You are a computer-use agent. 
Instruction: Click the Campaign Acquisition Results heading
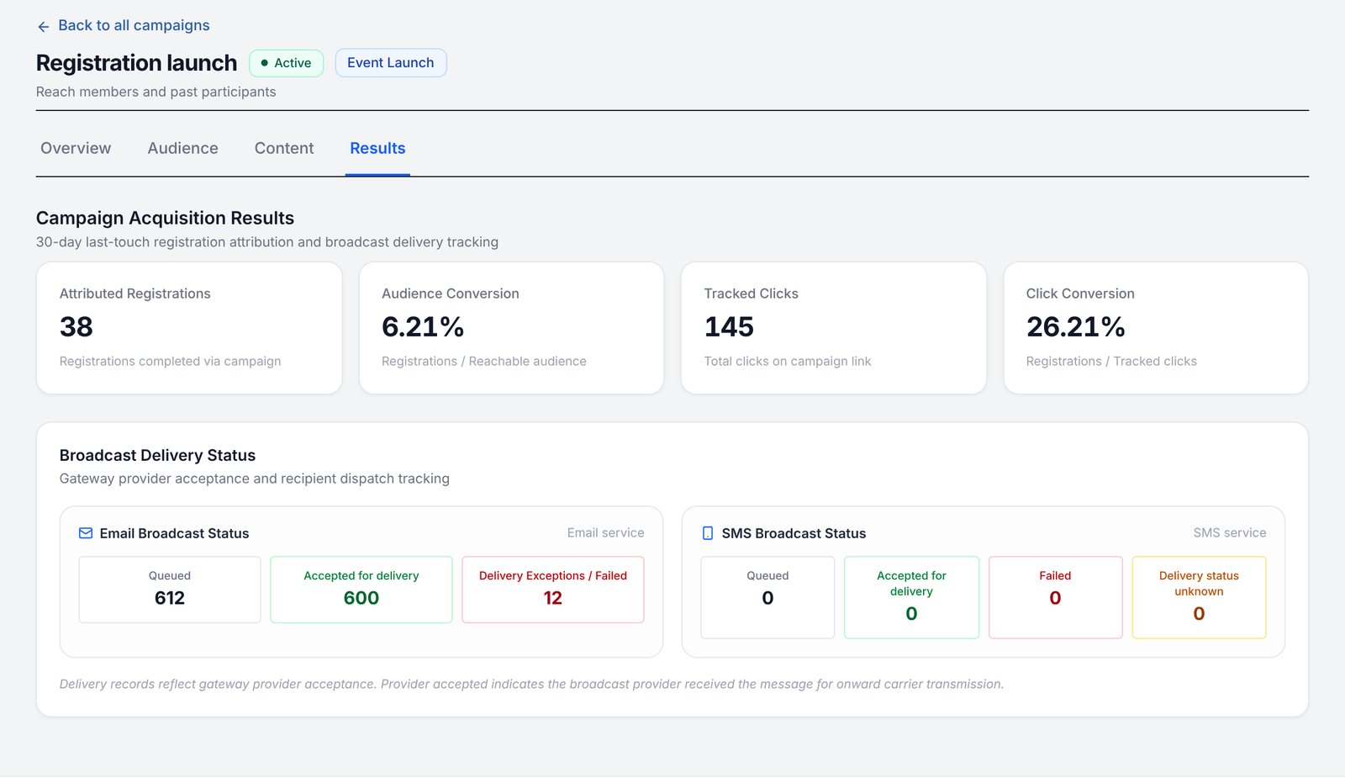click(165, 218)
